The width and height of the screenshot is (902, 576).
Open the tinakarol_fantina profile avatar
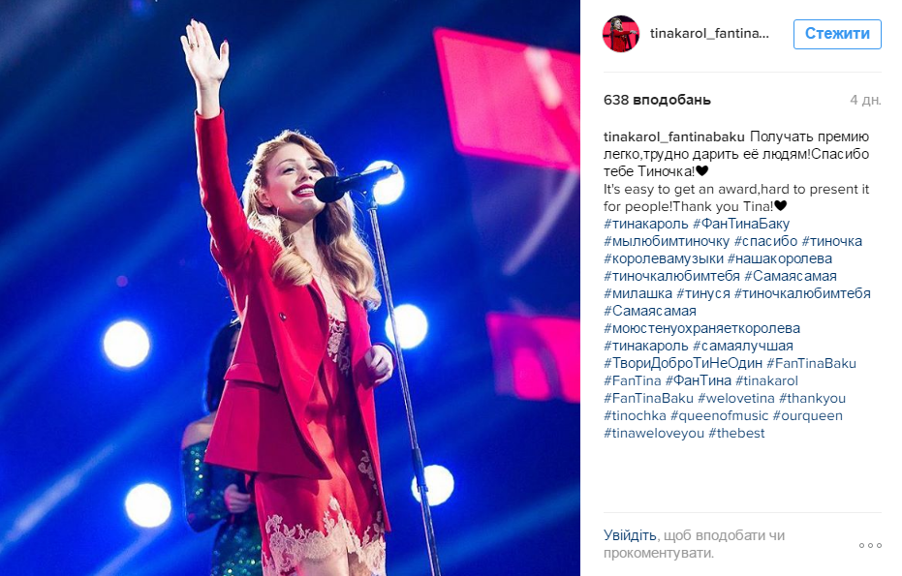(621, 34)
